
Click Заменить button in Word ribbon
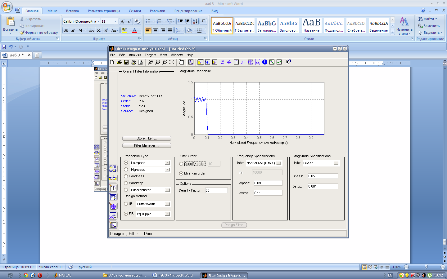click(429, 26)
